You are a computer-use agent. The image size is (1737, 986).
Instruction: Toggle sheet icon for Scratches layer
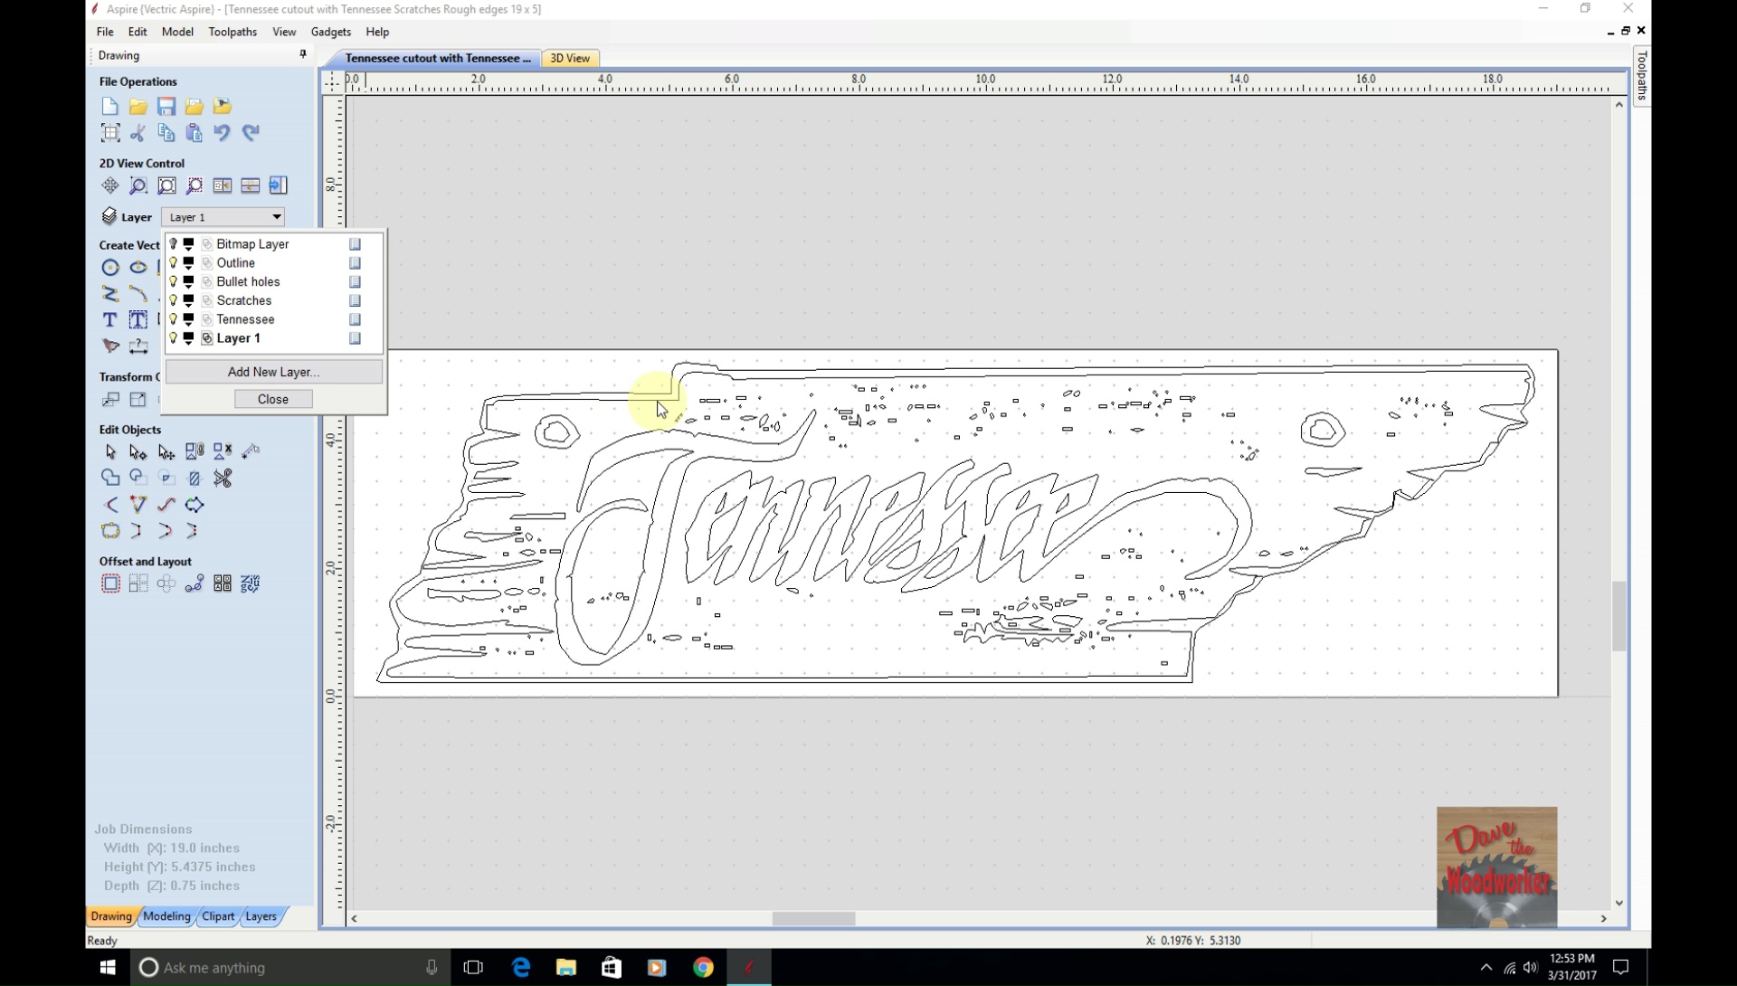point(356,300)
